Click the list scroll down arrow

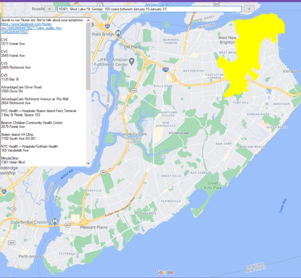tap(88, 164)
